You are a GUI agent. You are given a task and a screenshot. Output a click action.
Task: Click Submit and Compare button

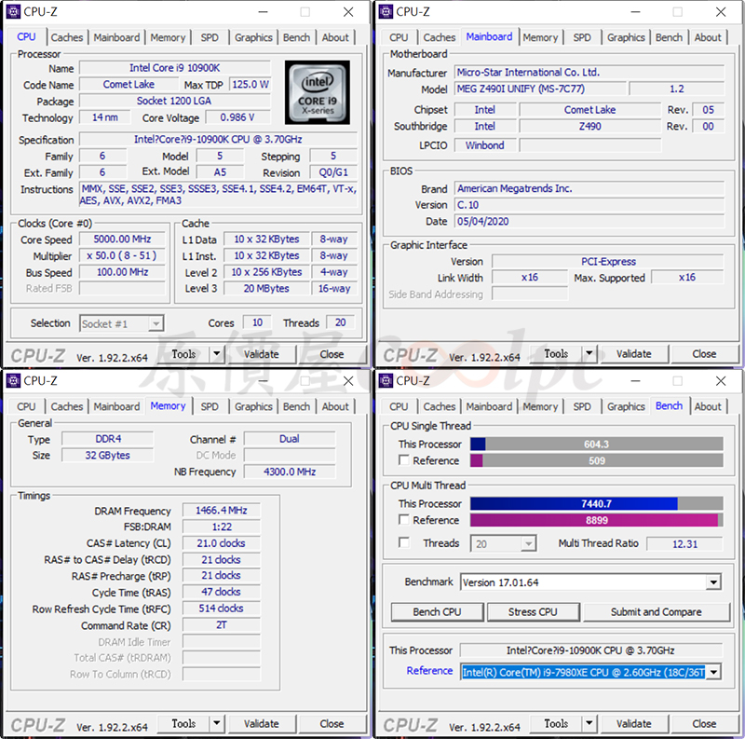point(656,612)
